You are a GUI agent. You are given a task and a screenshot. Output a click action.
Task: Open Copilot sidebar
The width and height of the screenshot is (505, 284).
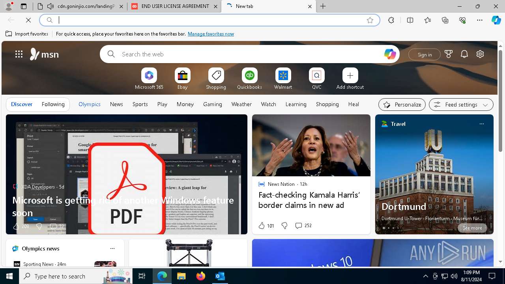496,20
